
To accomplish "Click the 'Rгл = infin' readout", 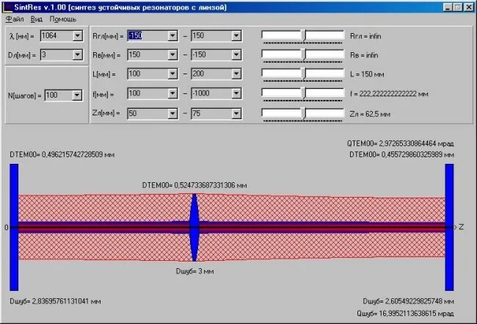I will pos(365,36).
